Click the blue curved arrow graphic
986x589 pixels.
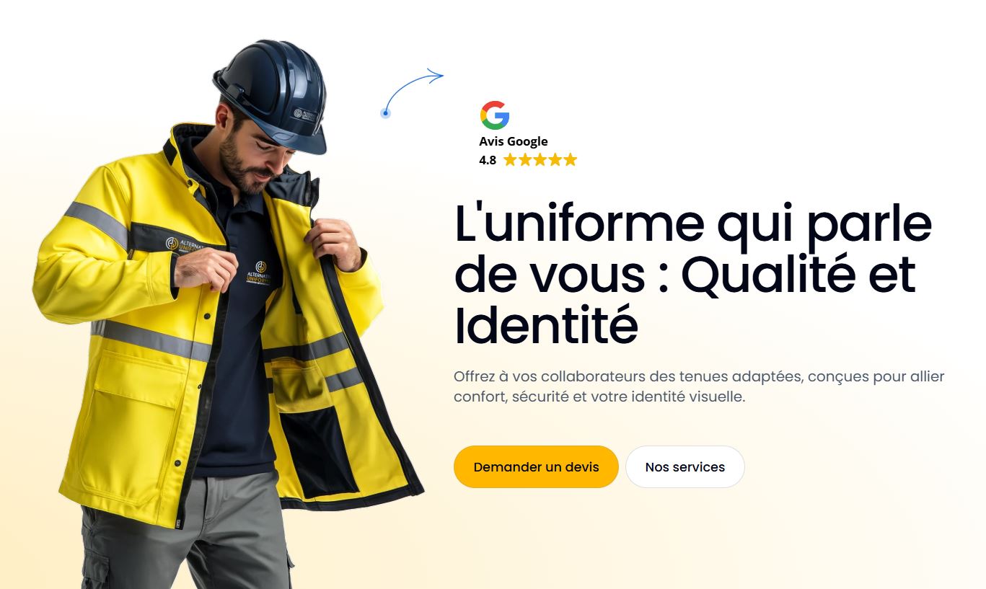pyautogui.click(x=412, y=92)
